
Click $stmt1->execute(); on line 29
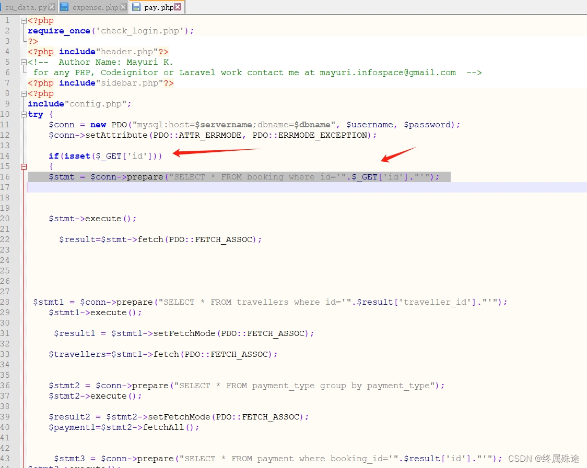tap(95, 313)
